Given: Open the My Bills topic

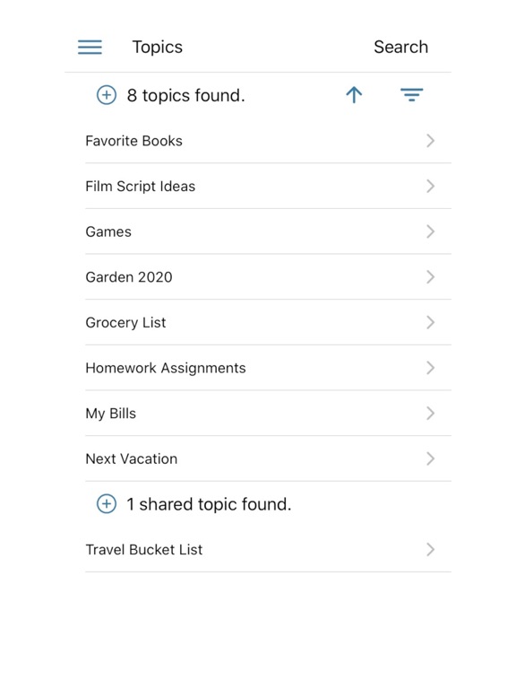Looking at the screenshot, I should point(268,413).
